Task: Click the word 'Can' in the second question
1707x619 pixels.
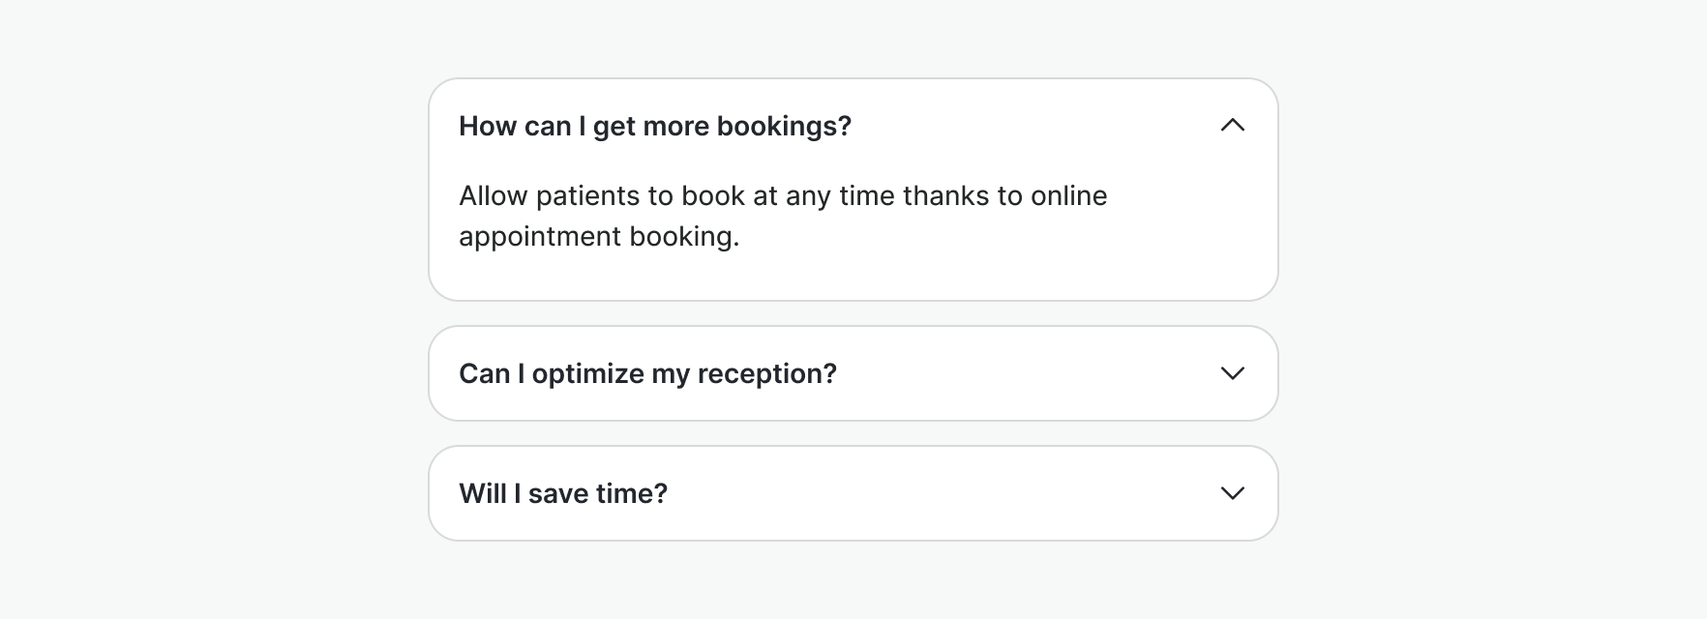Action: (484, 373)
